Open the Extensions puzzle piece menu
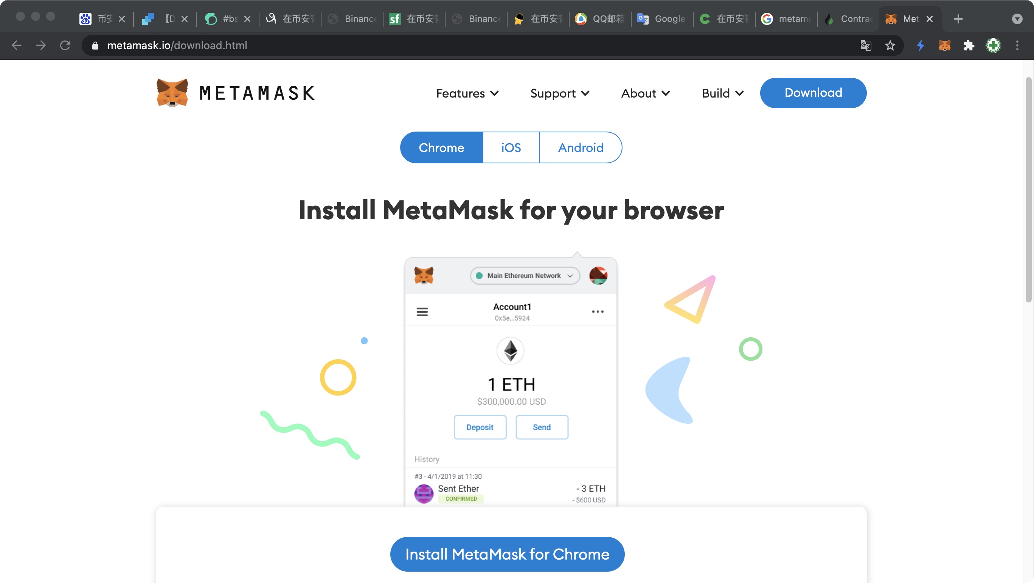This screenshot has height=583, width=1034. coord(969,45)
